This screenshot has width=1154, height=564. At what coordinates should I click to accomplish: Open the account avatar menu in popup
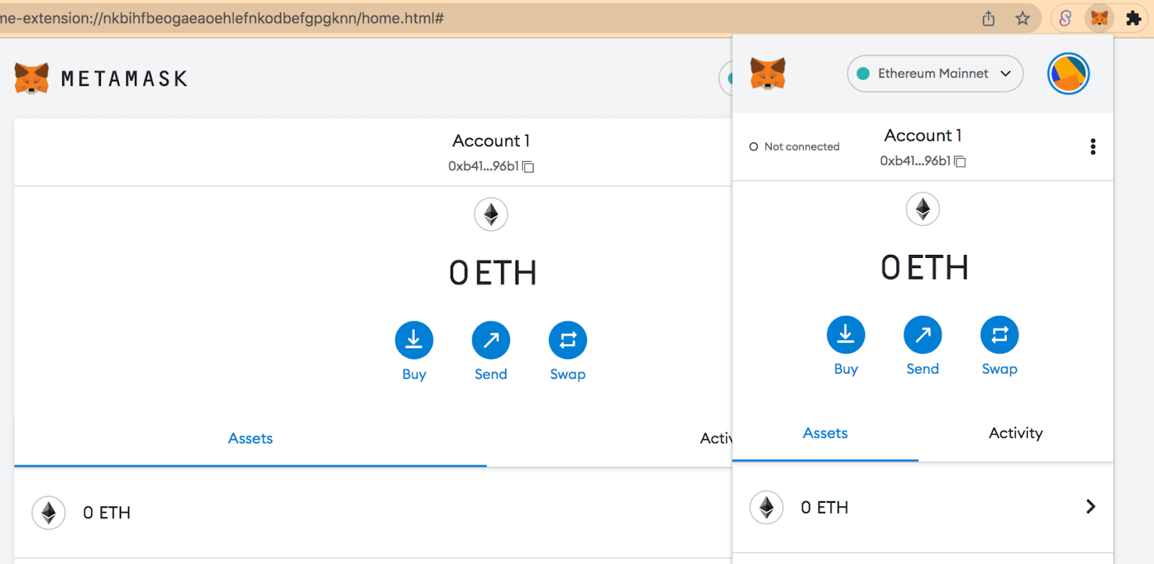(x=1068, y=73)
